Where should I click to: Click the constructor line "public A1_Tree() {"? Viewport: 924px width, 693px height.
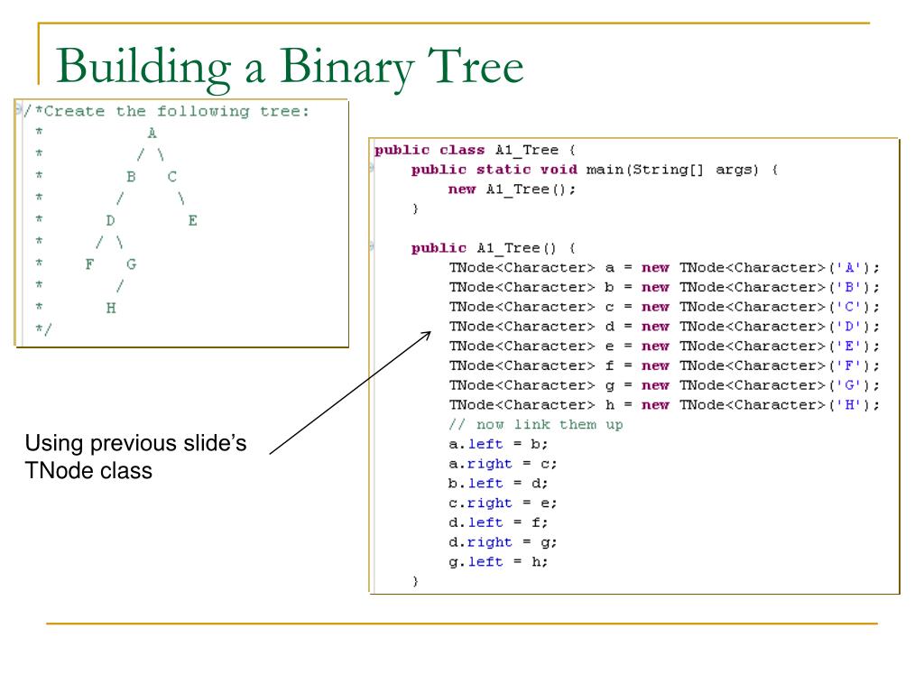494,248
